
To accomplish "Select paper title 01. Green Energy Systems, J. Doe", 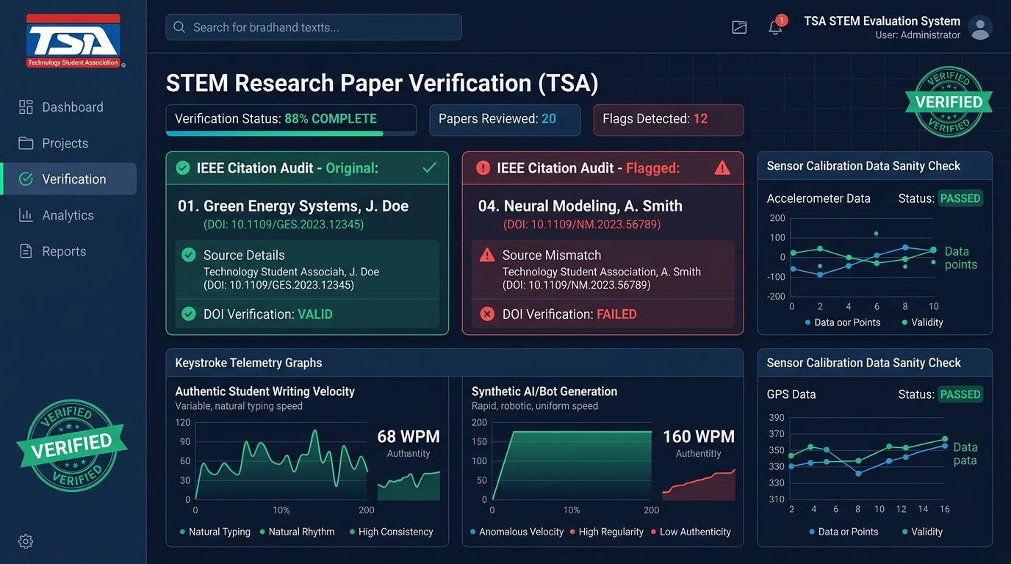I will coord(293,206).
